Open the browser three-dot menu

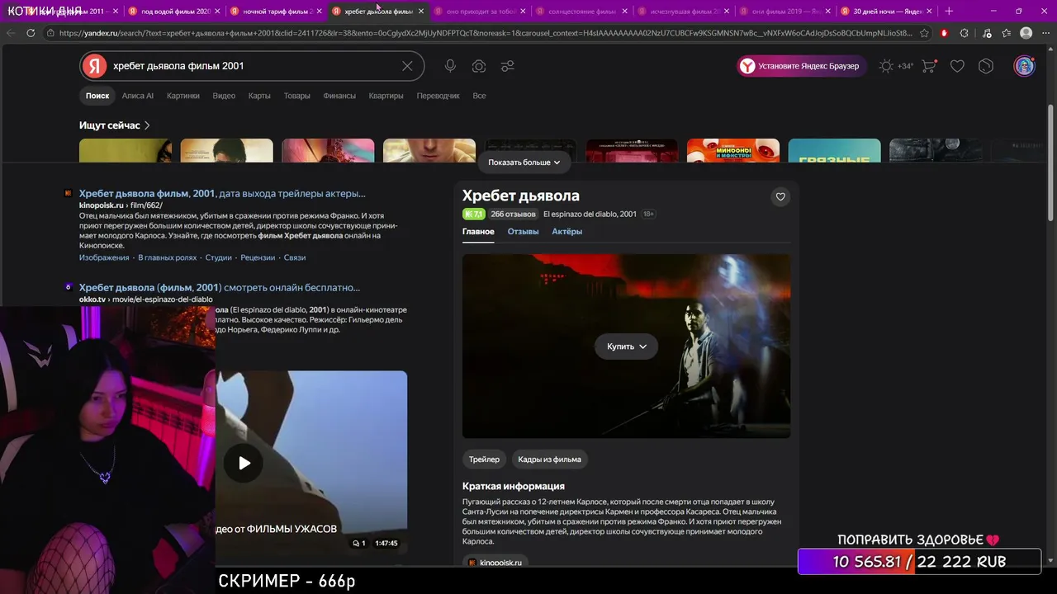click(x=1046, y=33)
